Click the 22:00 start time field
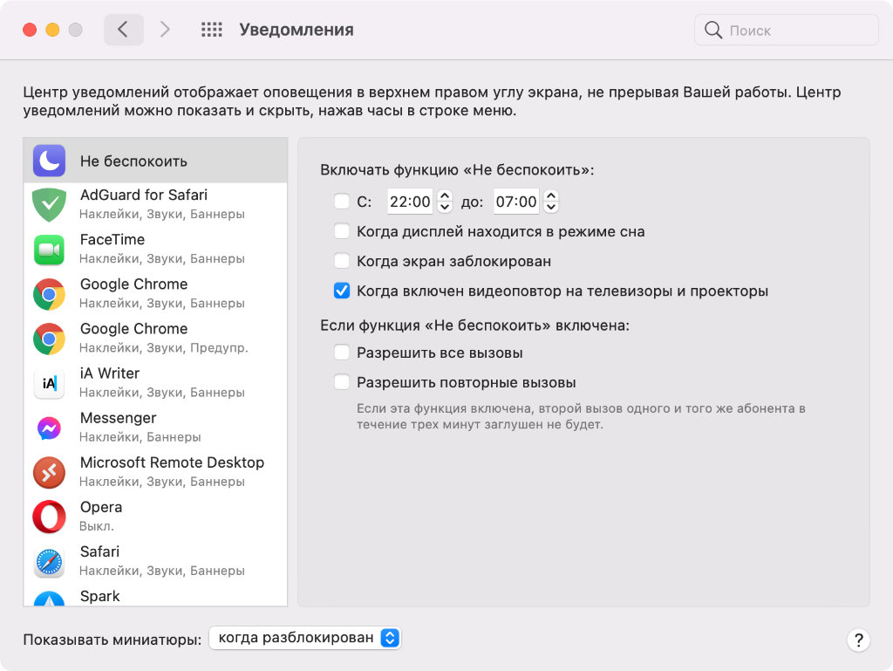This screenshot has width=893, height=671. [x=410, y=202]
